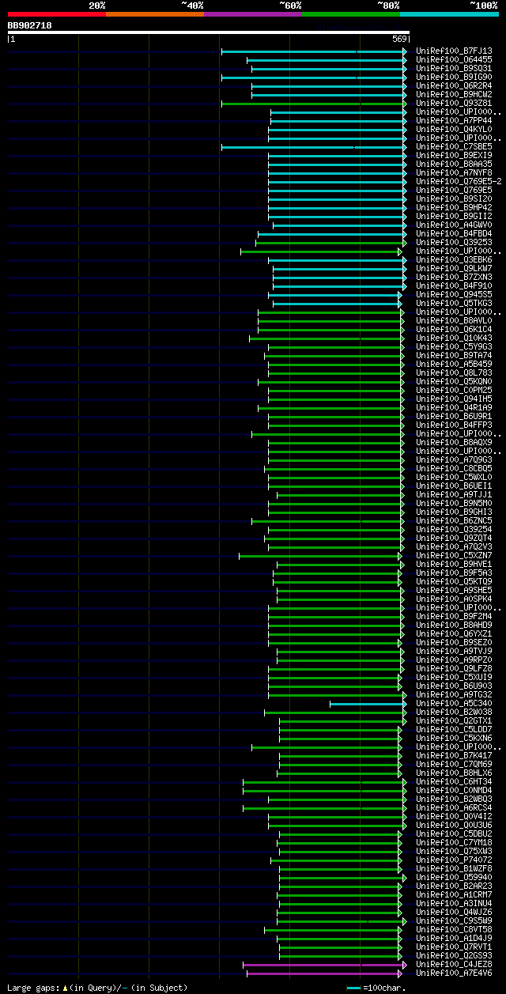This screenshot has height=994, width=506.
Task: Select the UniRef100_C9S5W9 label
Action: tap(455, 920)
